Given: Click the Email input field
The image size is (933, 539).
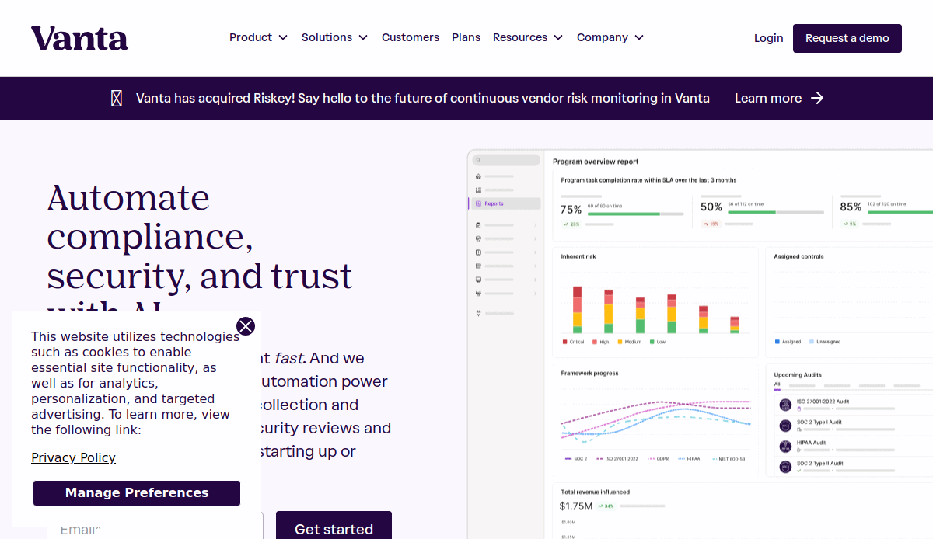Looking at the screenshot, I should [155, 529].
